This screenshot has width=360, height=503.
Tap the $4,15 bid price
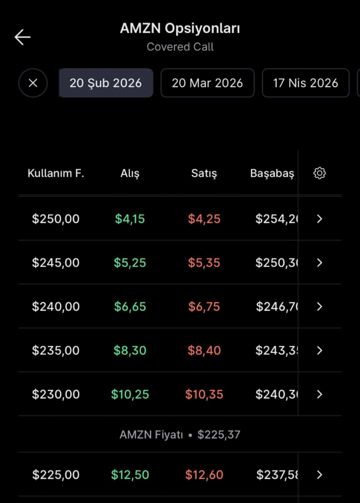coord(130,219)
